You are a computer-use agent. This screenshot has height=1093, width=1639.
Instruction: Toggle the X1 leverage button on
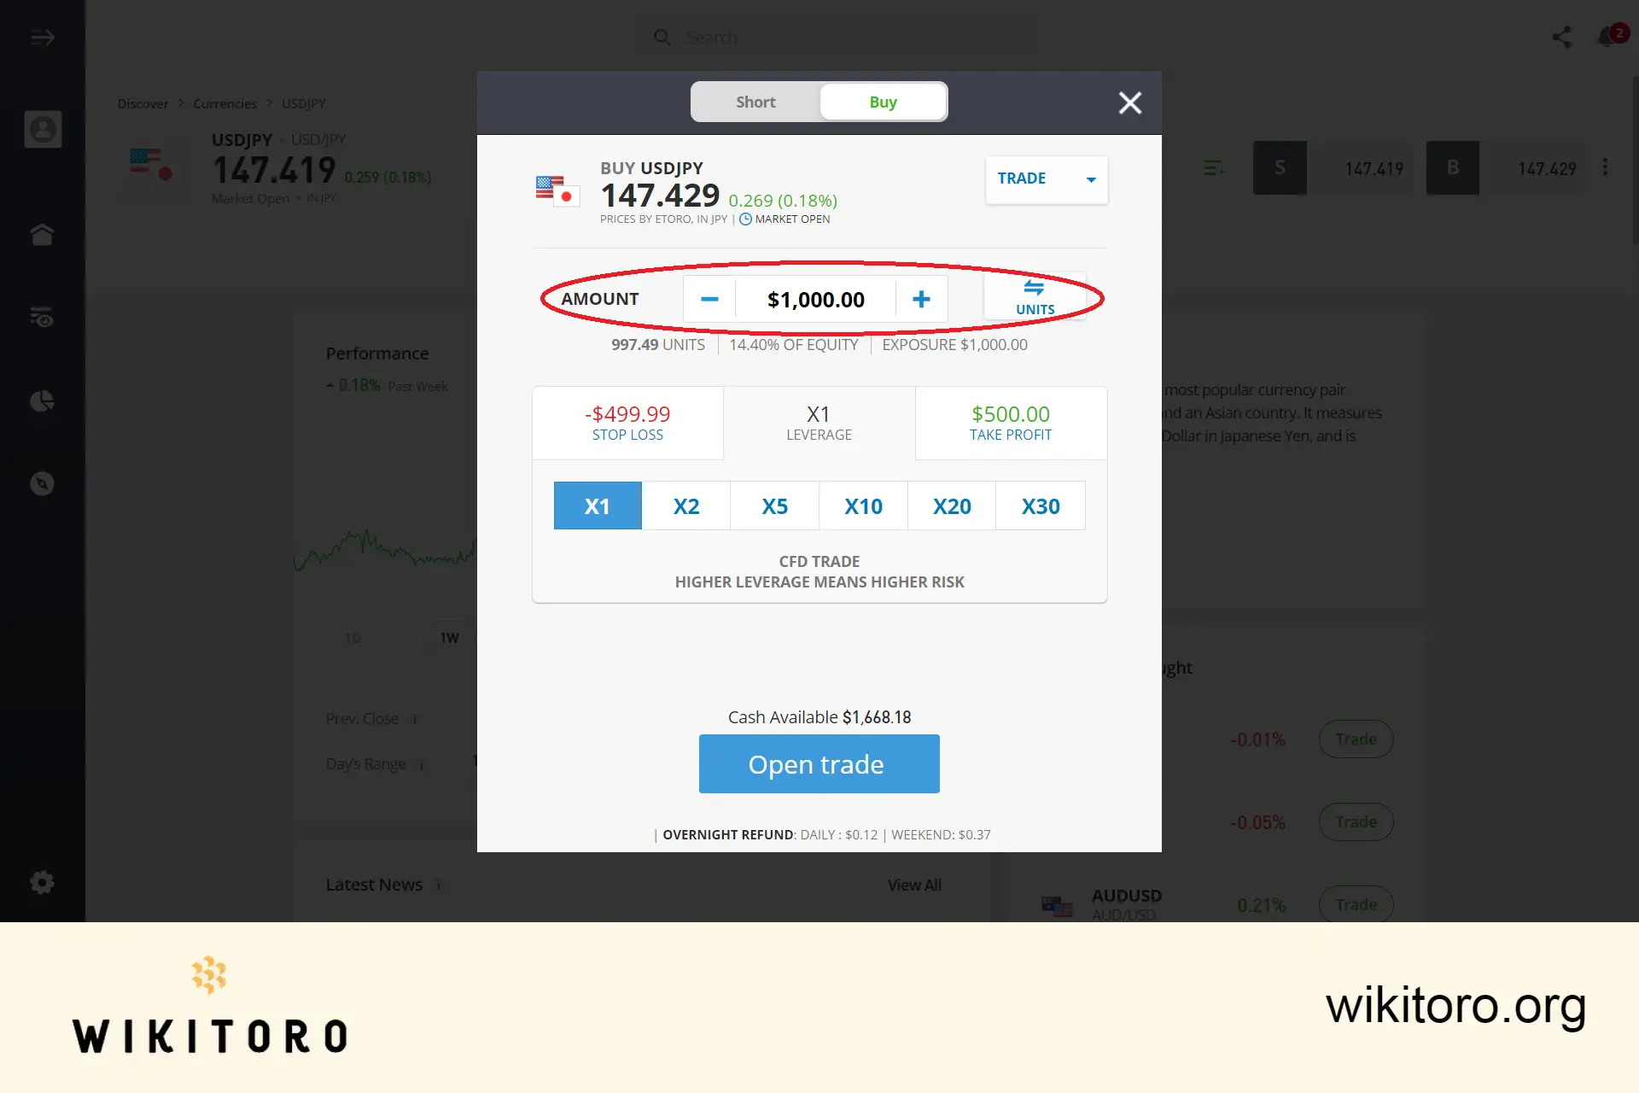tap(598, 505)
